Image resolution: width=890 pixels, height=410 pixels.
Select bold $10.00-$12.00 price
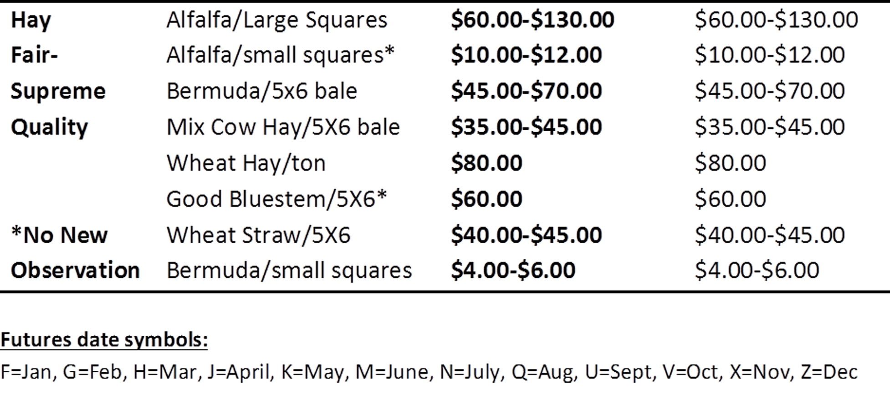[x=527, y=55]
